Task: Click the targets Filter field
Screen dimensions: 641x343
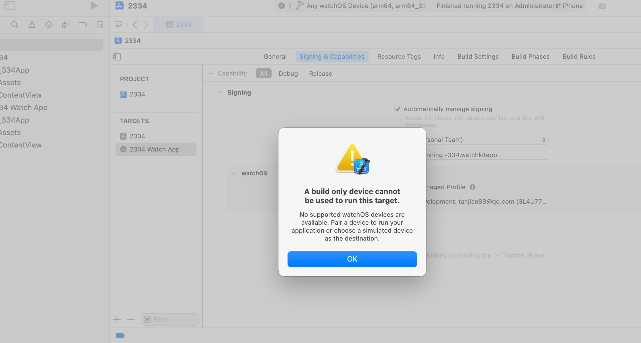Action: point(170,319)
